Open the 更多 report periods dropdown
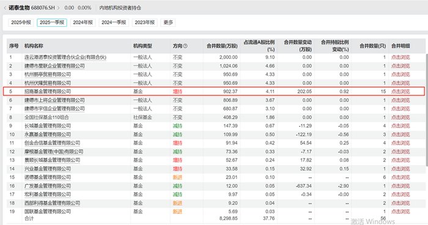This screenshot has height=225, width=428. (168, 23)
